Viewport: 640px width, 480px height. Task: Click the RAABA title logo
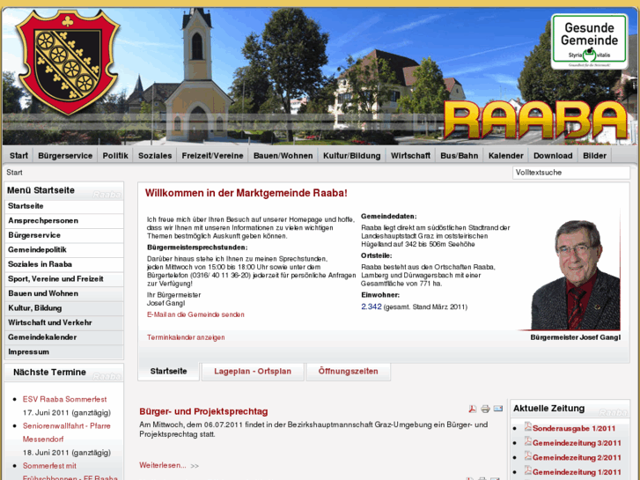click(536, 119)
